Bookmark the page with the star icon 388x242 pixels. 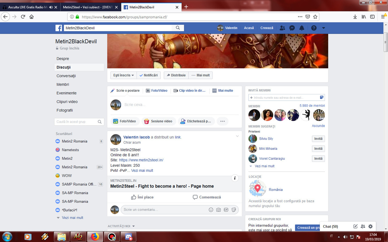click(x=315, y=17)
